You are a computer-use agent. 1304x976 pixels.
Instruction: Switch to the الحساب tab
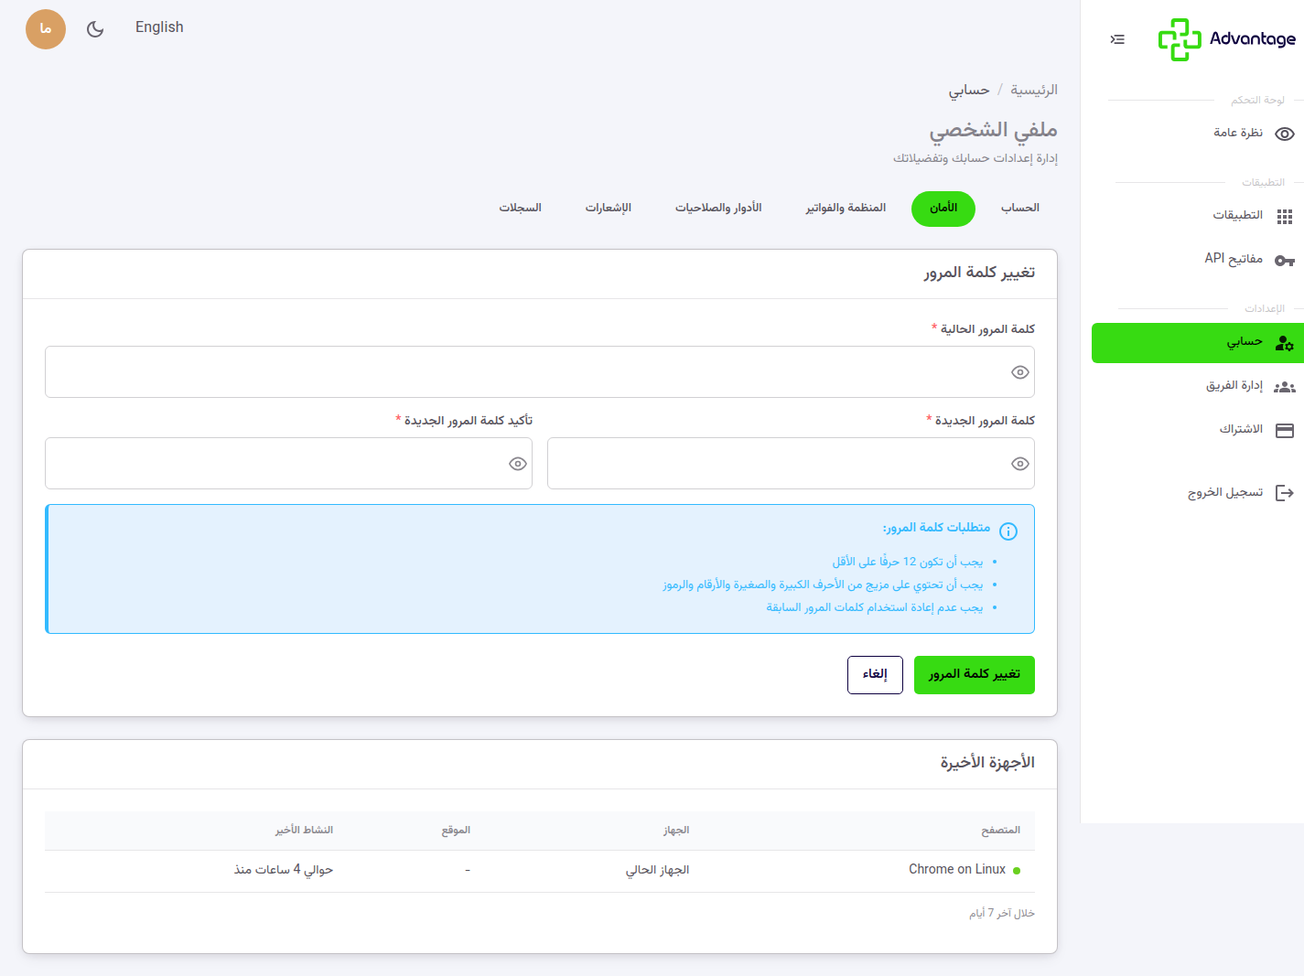pos(1020,209)
